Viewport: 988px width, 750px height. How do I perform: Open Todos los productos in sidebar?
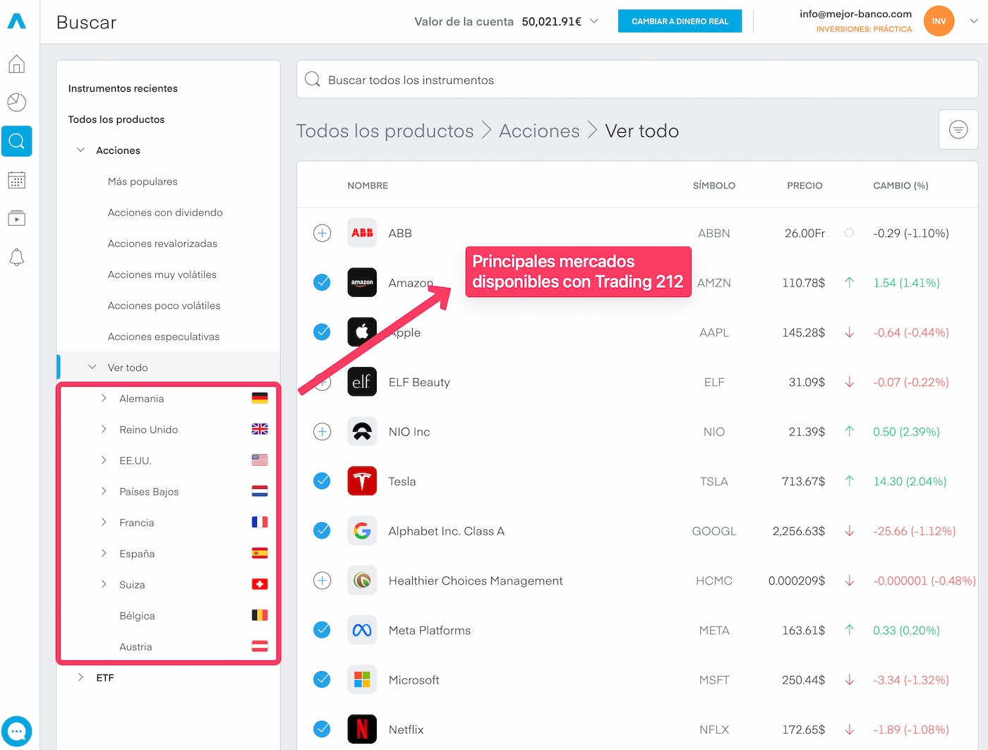pyautogui.click(x=116, y=119)
